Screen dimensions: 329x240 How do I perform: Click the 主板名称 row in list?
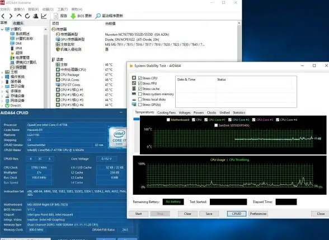[x=65, y=44]
